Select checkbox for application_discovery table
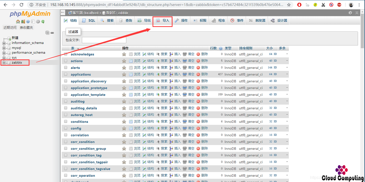Image resolution: width=365 pixels, height=182 pixels. 66,81
